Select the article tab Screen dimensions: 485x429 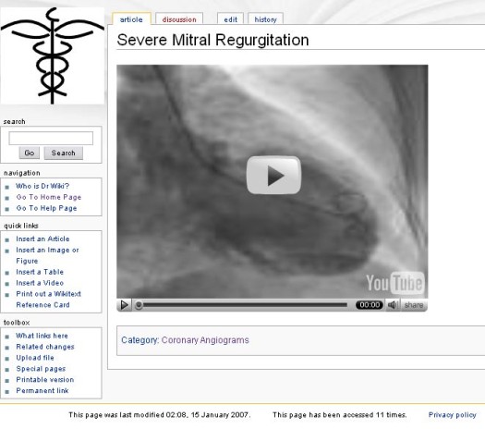[x=131, y=19]
